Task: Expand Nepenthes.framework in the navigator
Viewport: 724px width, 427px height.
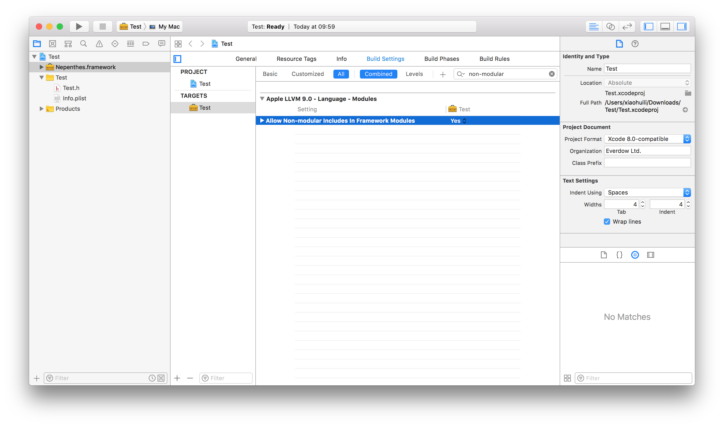Action: coord(41,67)
